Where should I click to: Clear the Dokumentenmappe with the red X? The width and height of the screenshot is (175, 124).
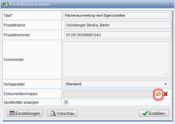[166, 94]
